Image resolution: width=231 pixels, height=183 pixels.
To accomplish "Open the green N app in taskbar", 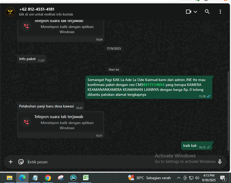I will (73, 178).
